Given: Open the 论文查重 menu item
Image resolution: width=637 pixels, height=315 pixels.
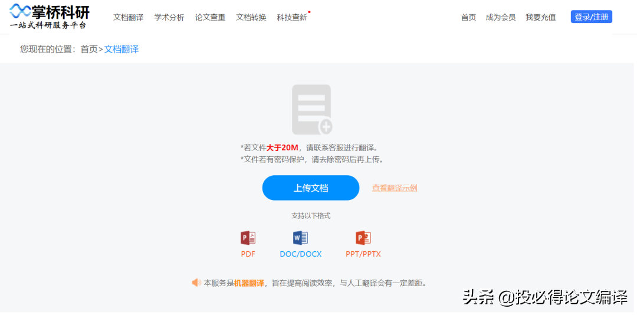Looking at the screenshot, I should point(210,18).
